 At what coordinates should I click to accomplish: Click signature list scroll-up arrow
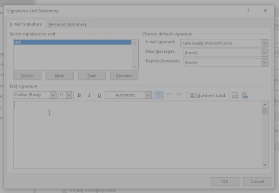pyautogui.click(x=135, y=43)
